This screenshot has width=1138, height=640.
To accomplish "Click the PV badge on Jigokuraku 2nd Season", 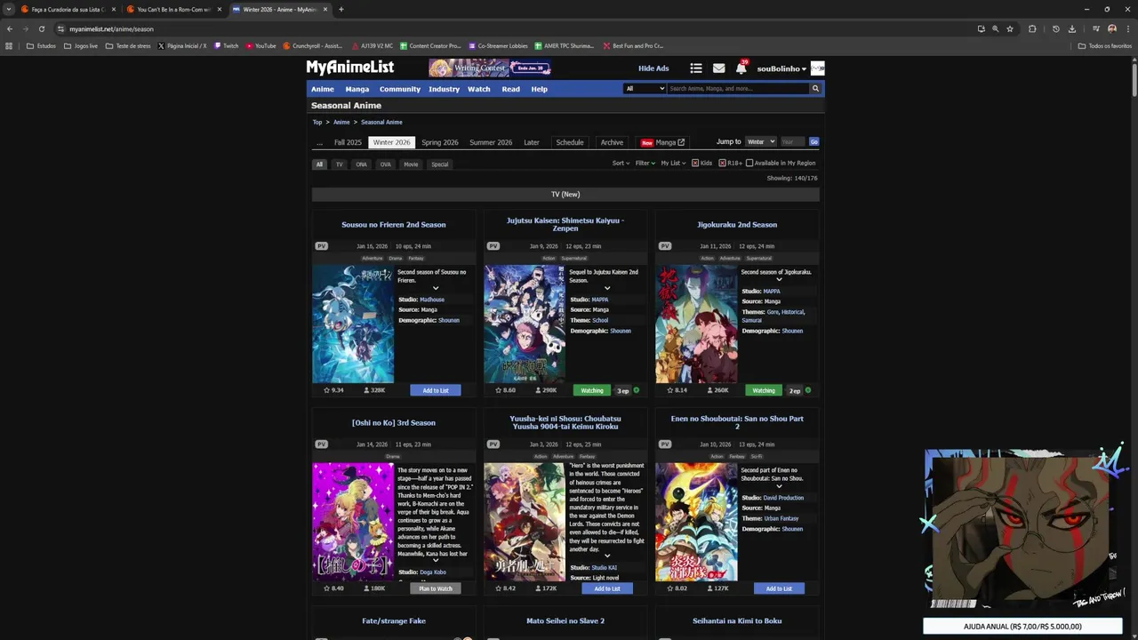I will pyautogui.click(x=665, y=246).
